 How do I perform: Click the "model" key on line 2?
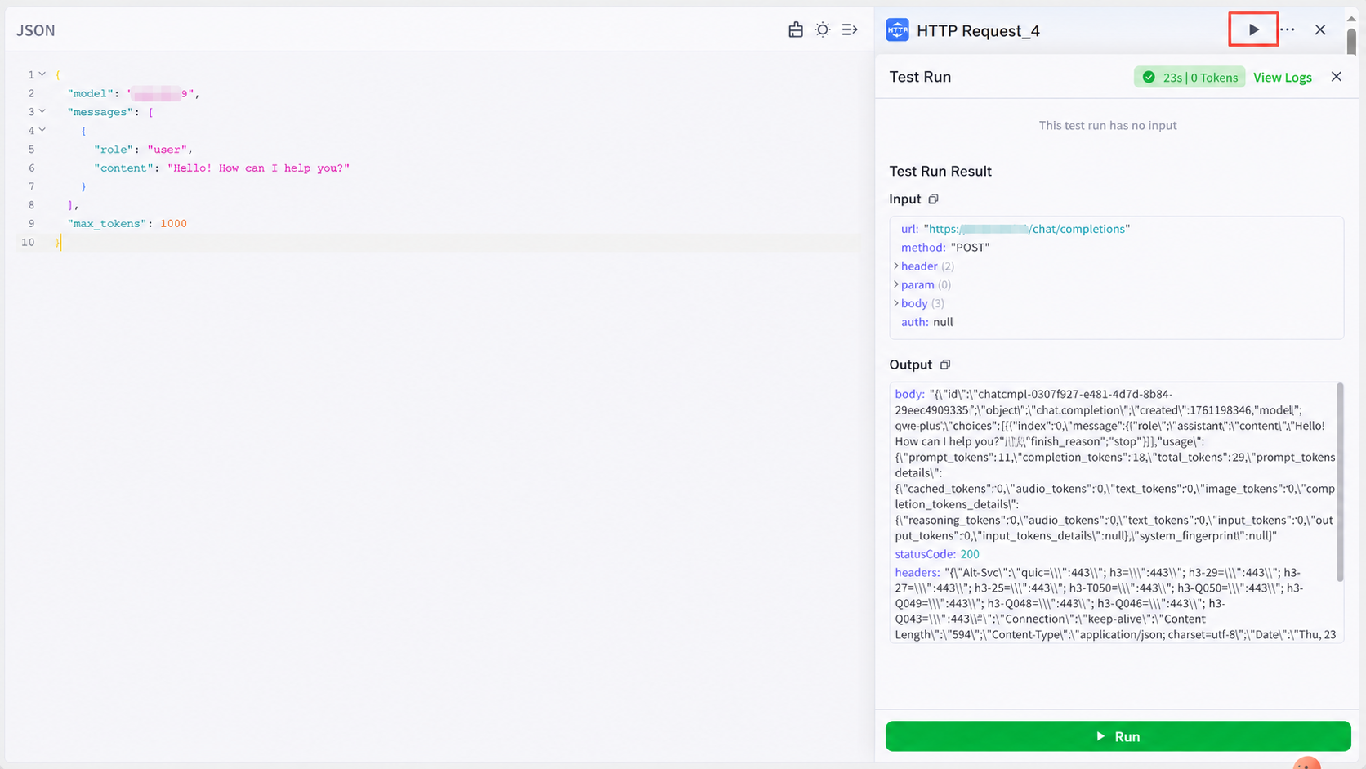tap(90, 94)
